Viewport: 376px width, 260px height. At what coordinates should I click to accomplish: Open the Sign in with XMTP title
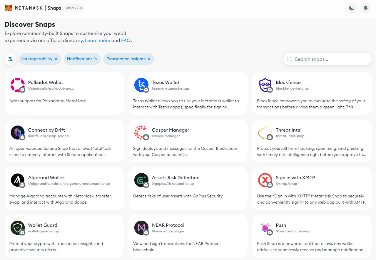click(295, 178)
